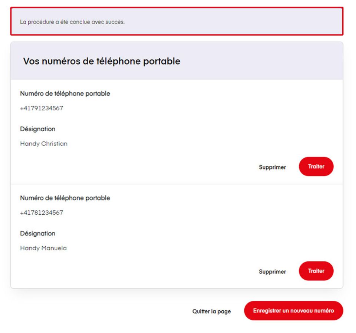
Task: Click the heading 'Vos numéros de téléphone portable'
Action: pos(102,61)
